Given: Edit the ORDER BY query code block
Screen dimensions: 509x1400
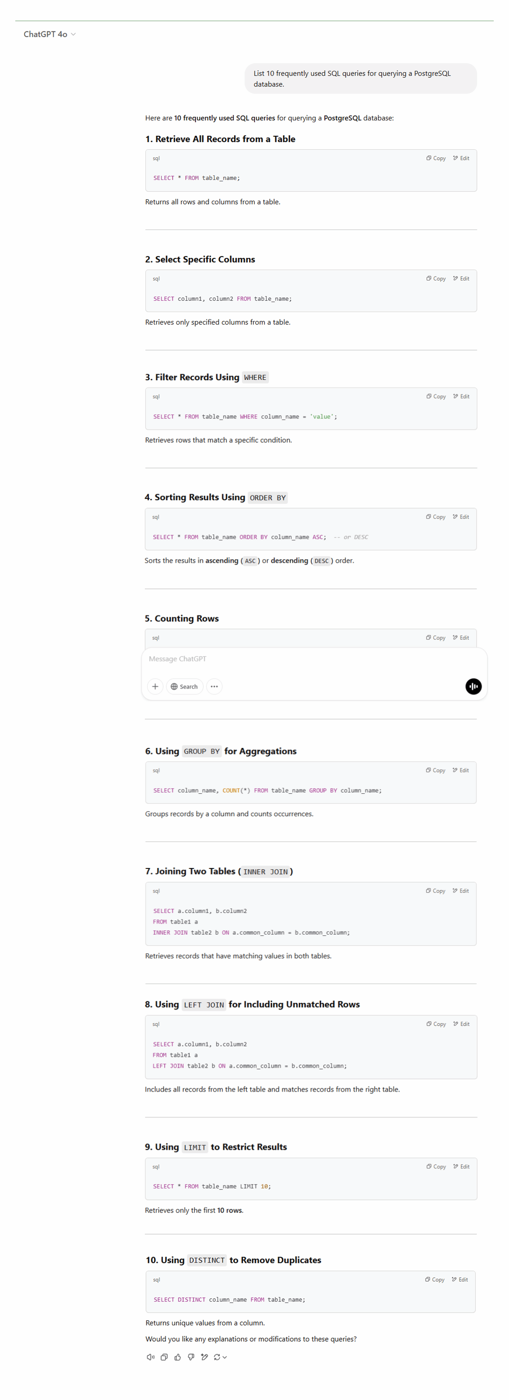Looking at the screenshot, I should (x=461, y=516).
